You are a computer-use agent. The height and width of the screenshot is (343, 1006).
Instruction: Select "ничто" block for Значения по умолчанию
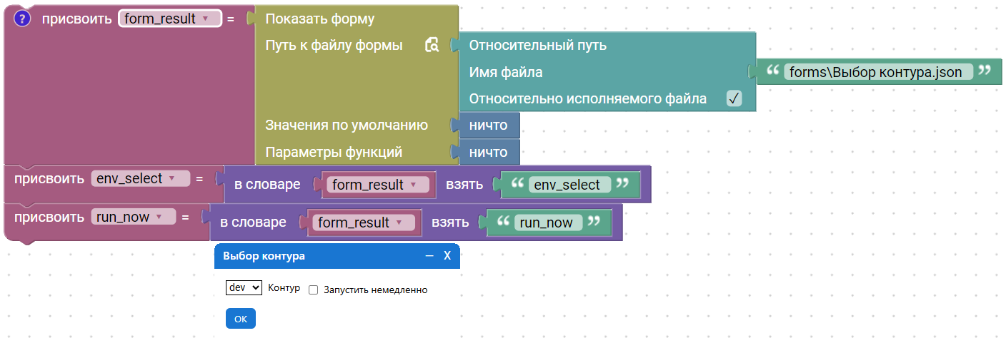(488, 126)
